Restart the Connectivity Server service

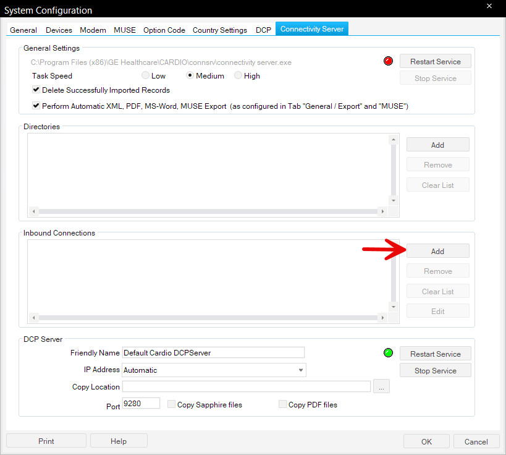[435, 61]
